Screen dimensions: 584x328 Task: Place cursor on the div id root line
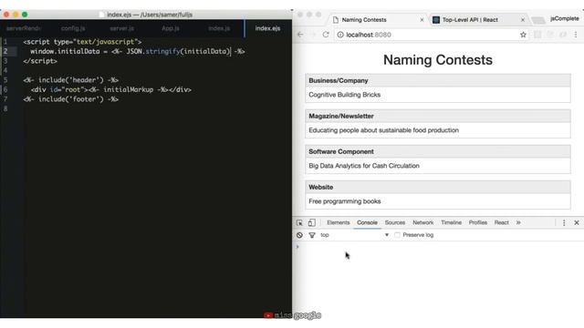pyautogui.click(x=111, y=89)
